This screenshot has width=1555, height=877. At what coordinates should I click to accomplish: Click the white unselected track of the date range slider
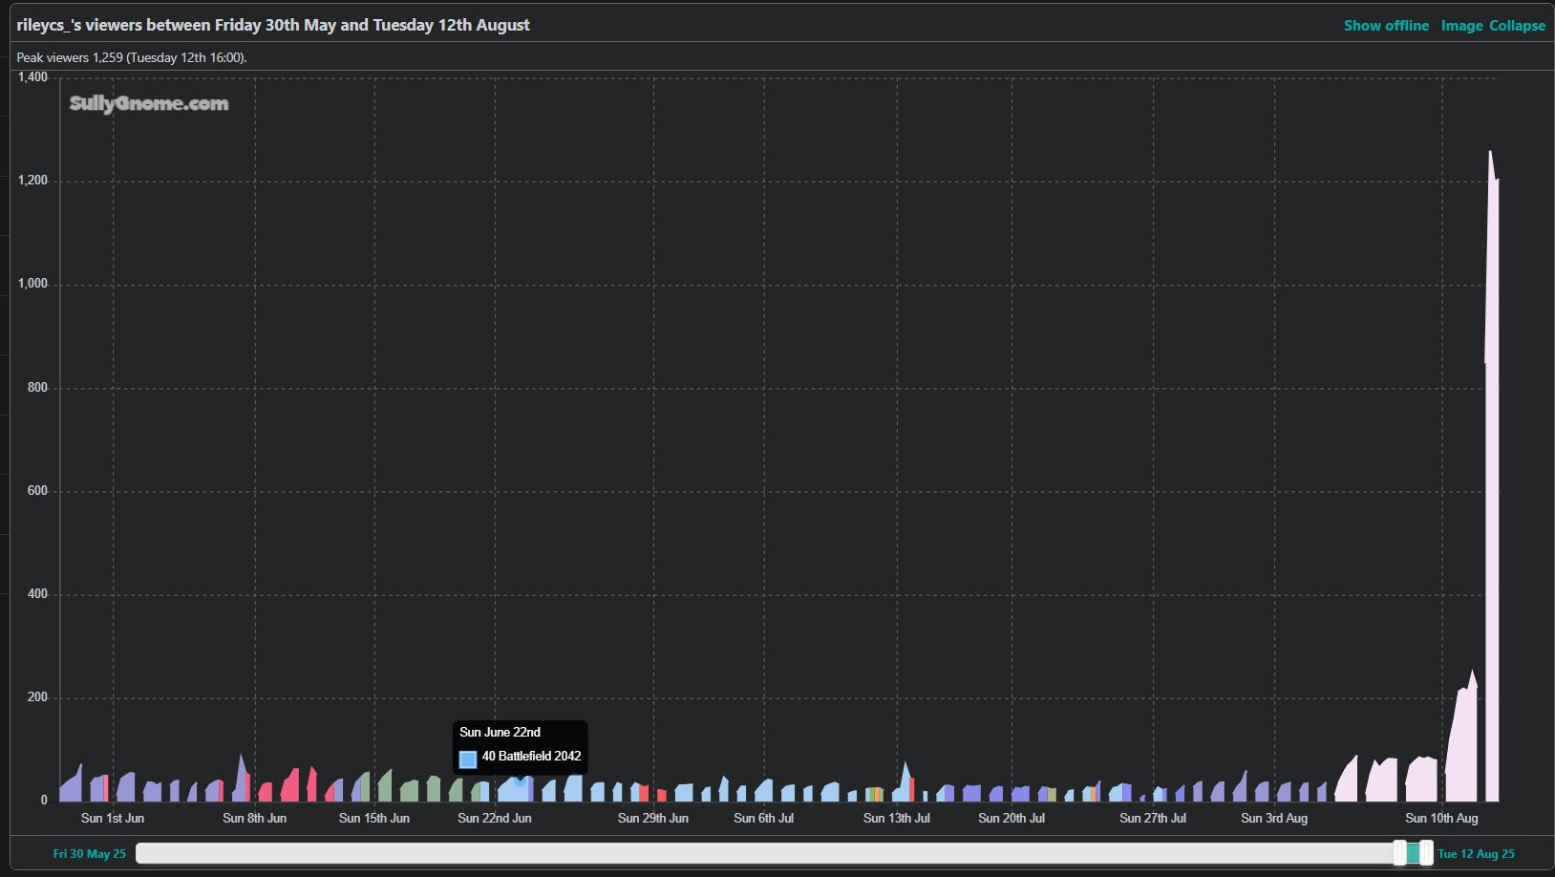[764, 853]
